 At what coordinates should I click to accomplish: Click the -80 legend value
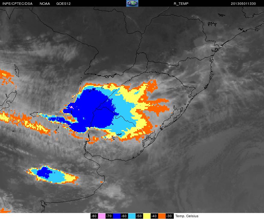(94, 216)
